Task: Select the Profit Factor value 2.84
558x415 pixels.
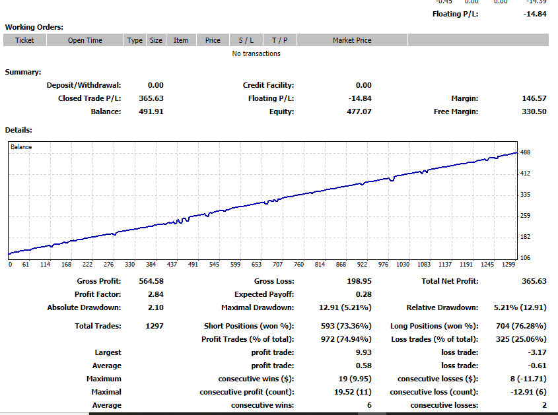Action: (155, 294)
